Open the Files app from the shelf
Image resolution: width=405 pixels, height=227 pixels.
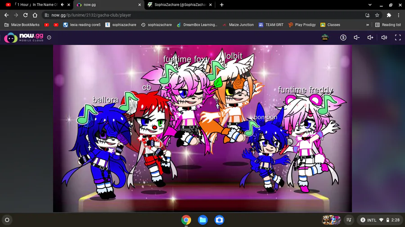pos(203,220)
